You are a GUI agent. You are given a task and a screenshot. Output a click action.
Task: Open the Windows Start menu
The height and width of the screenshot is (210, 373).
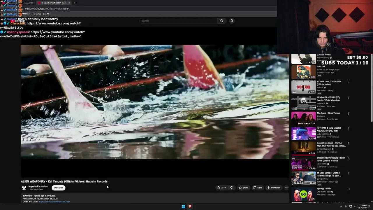pos(183,206)
